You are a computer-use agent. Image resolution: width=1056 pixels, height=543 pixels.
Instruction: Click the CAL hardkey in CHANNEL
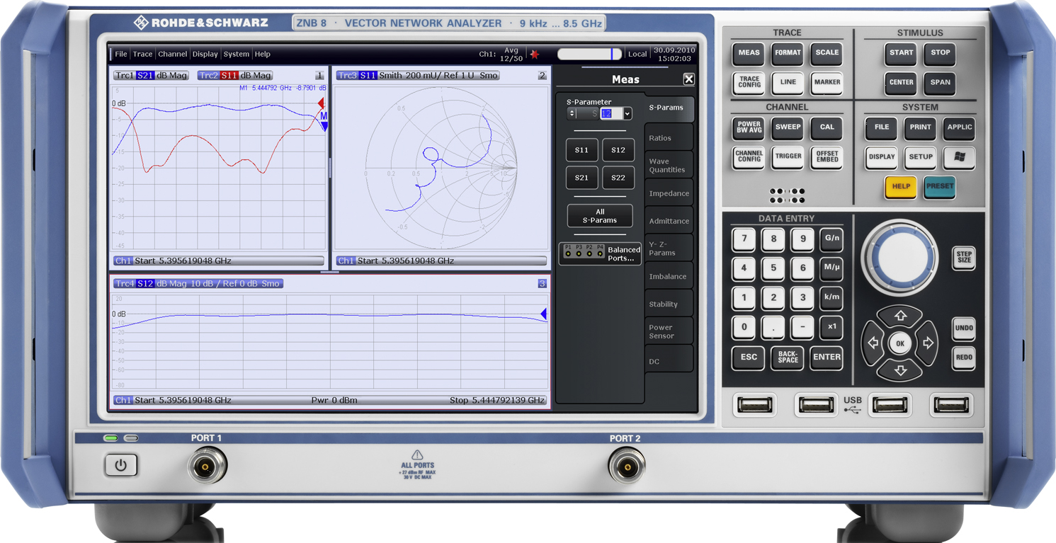[x=827, y=127]
